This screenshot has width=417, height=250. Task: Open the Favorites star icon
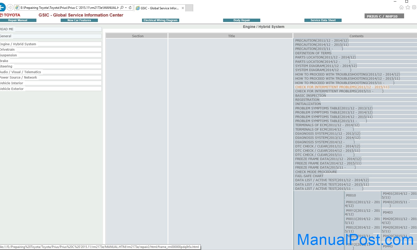(408, 7)
